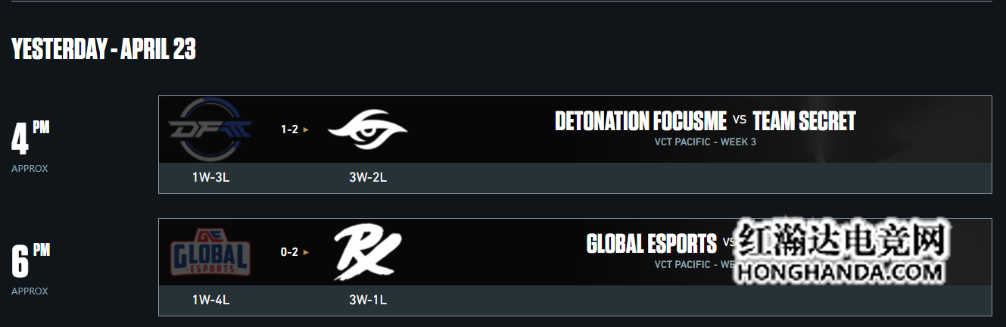Click the Team Secret eye logo
Viewport: 1006px width, 327px height.
[367, 129]
